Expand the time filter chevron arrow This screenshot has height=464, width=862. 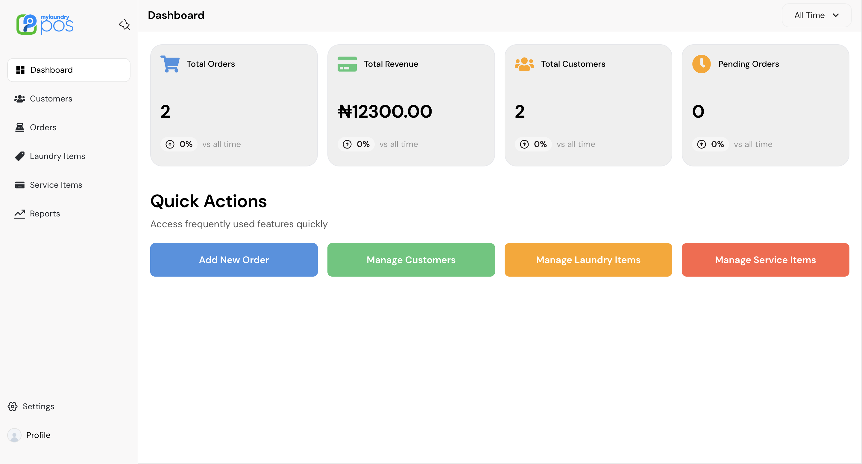coord(836,15)
